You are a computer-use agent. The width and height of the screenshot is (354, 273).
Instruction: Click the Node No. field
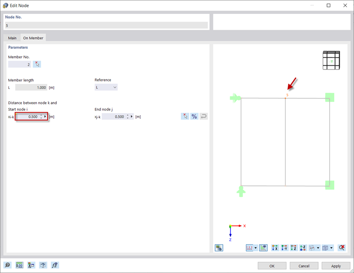(106, 25)
